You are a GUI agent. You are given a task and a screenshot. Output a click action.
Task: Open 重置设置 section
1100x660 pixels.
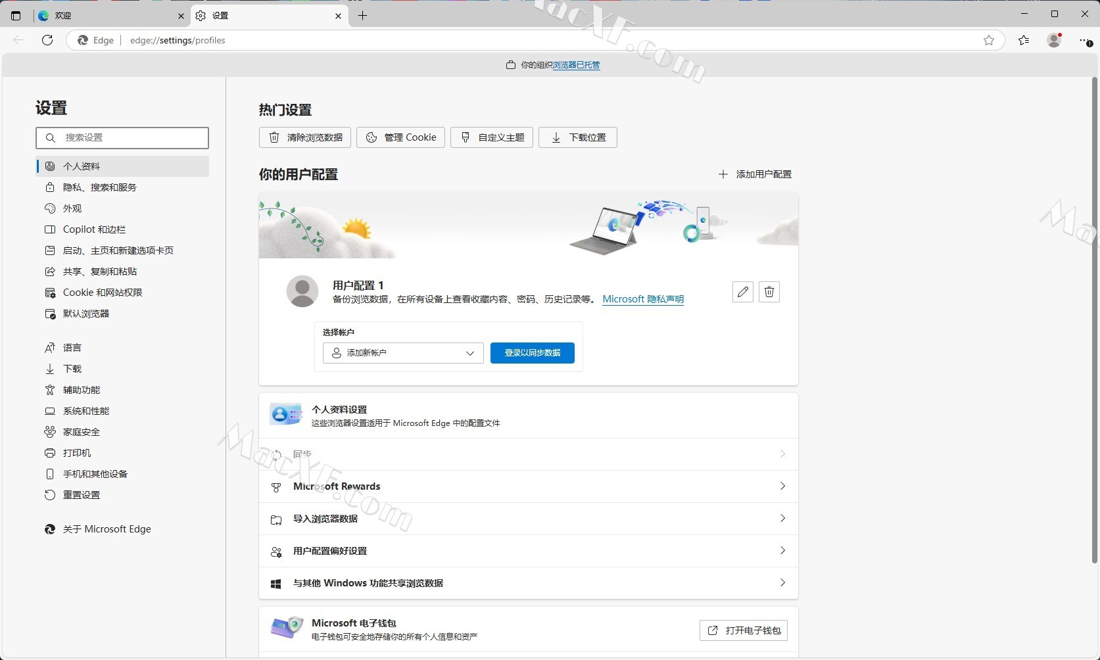(123, 495)
